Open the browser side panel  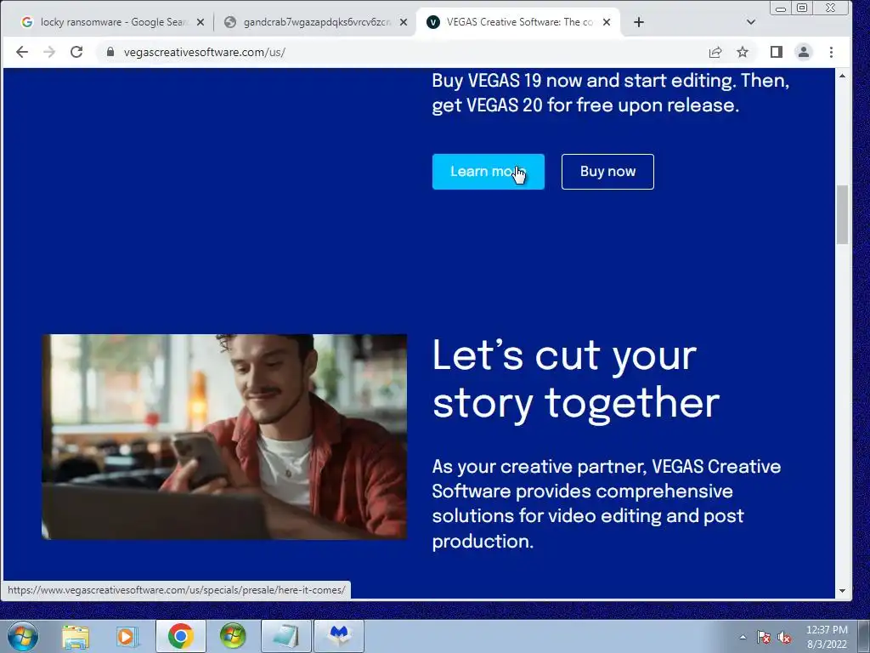coord(777,52)
